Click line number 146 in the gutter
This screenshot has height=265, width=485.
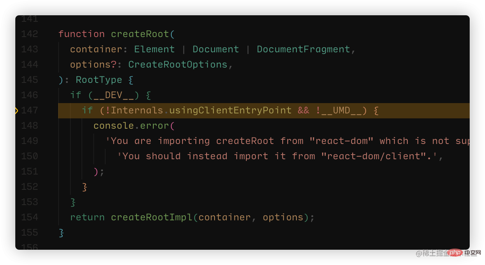29,95
